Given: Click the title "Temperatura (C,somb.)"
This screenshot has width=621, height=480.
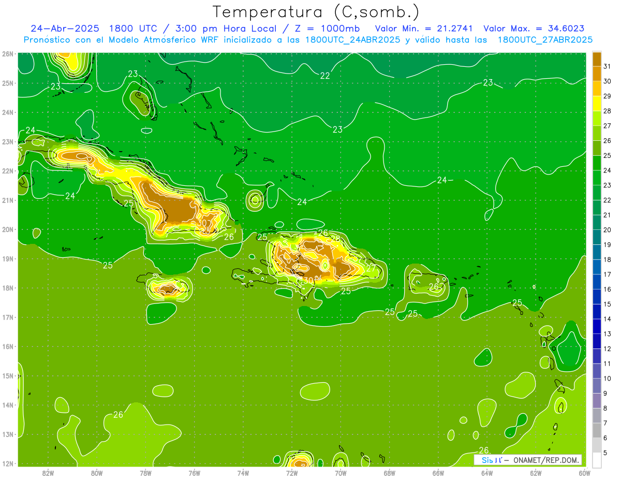Looking at the screenshot, I should (x=316, y=12).
